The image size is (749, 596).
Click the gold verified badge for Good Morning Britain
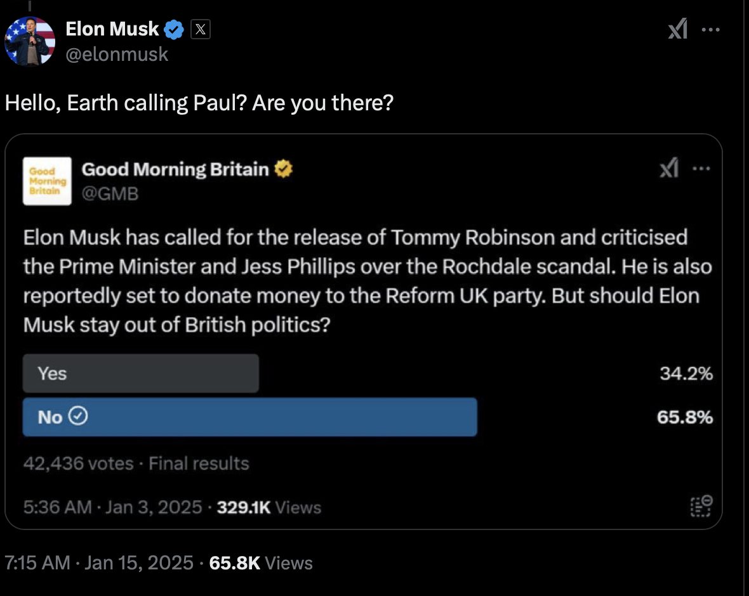(x=283, y=169)
